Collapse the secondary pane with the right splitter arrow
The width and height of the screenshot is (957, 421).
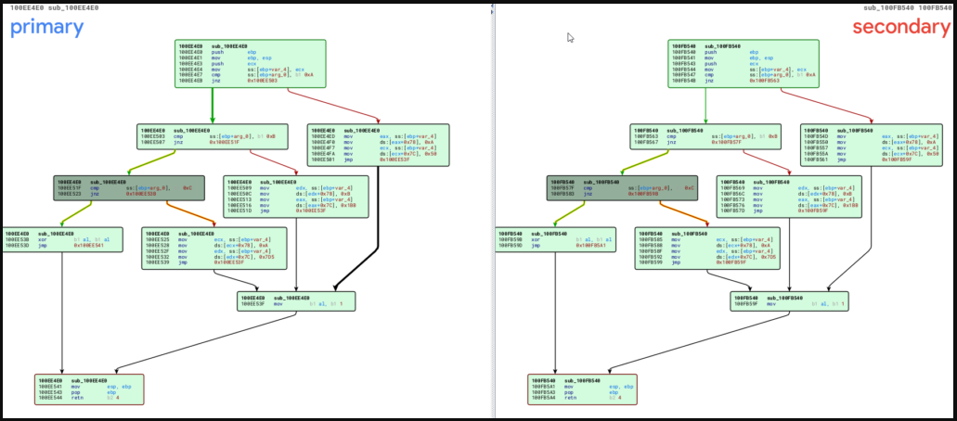(492, 12)
